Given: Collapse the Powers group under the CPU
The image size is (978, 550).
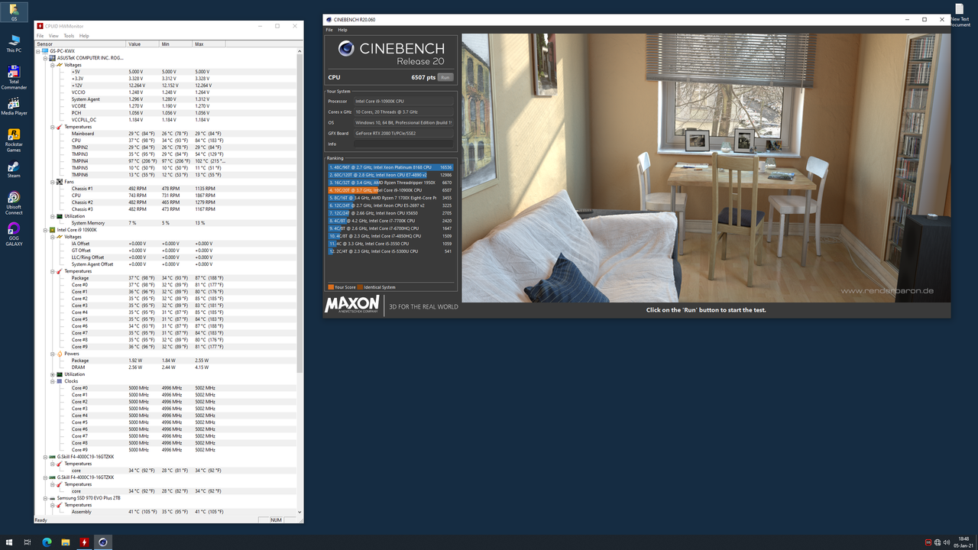Looking at the screenshot, I should [53, 354].
